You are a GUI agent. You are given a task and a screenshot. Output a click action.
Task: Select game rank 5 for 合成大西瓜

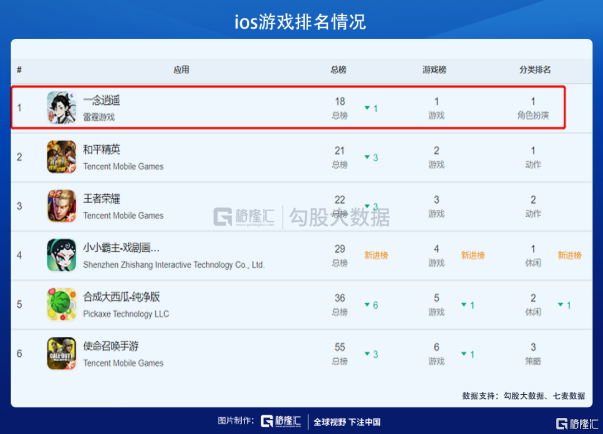pos(437,298)
